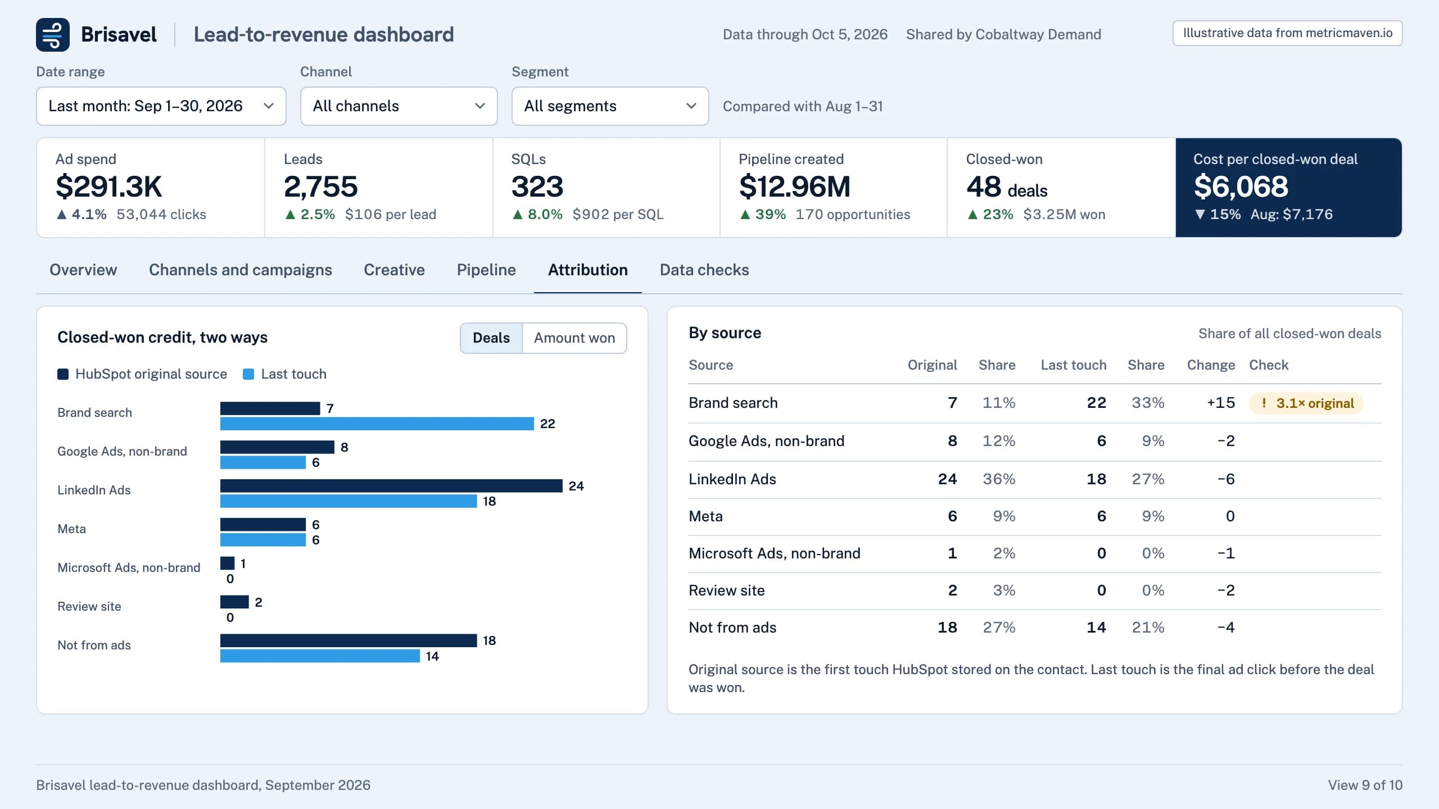Switch to the Creative tab
Viewport: 1439px width, 809px height.
[x=394, y=270]
